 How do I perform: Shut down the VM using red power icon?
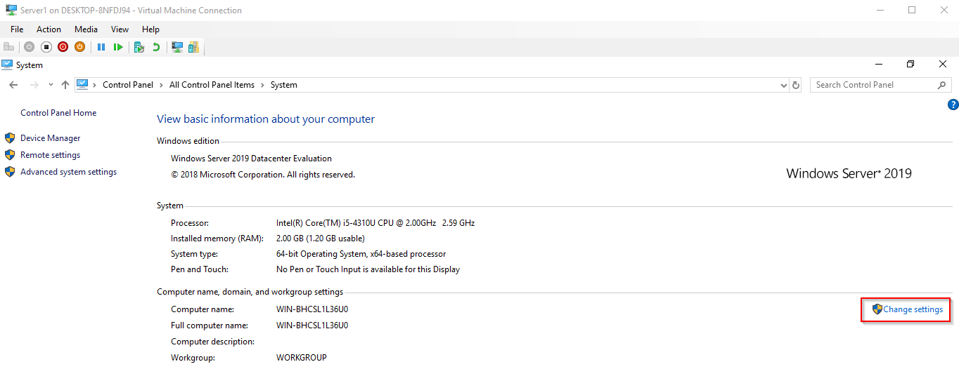tap(63, 47)
